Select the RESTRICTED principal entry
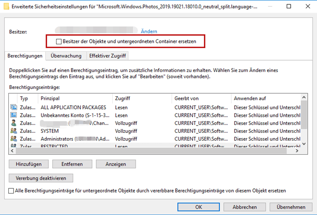 (x=54, y=146)
